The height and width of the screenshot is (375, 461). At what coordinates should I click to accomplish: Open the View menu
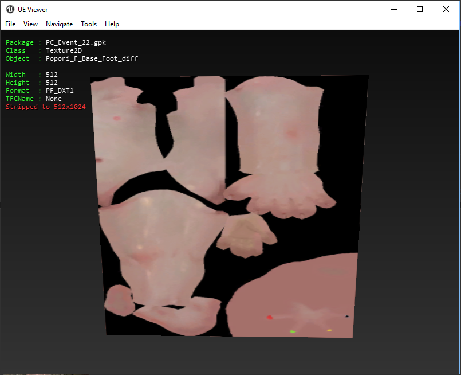30,24
